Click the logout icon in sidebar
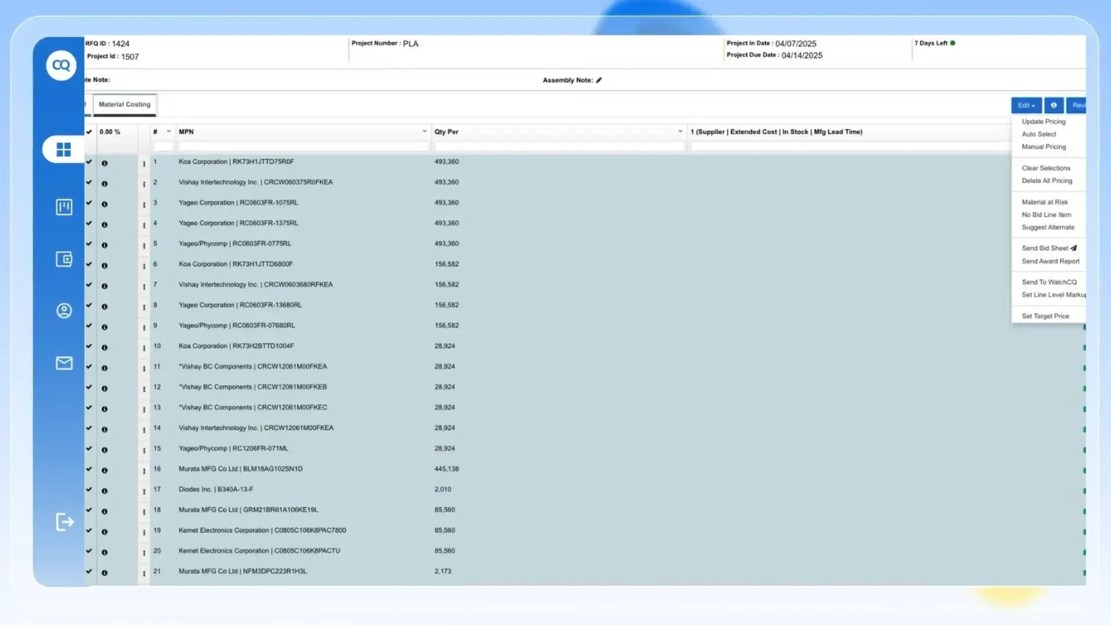This screenshot has height=625, width=1111. (64, 522)
